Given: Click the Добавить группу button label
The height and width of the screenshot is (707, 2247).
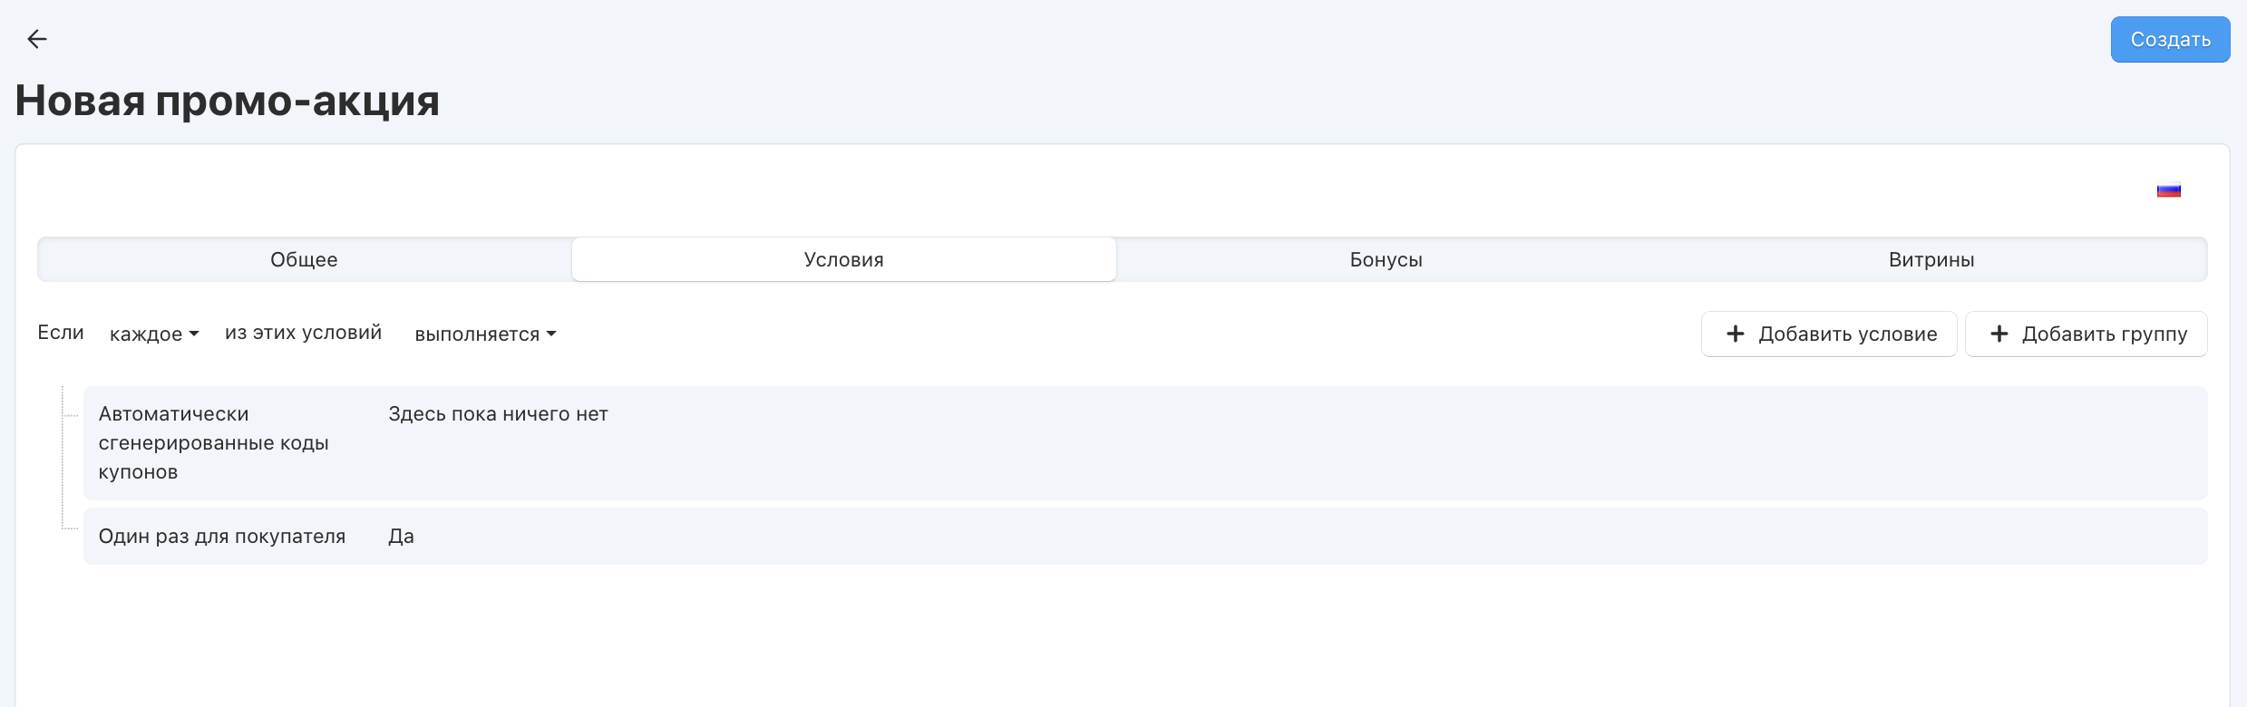Looking at the screenshot, I should (x=2104, y=334).
